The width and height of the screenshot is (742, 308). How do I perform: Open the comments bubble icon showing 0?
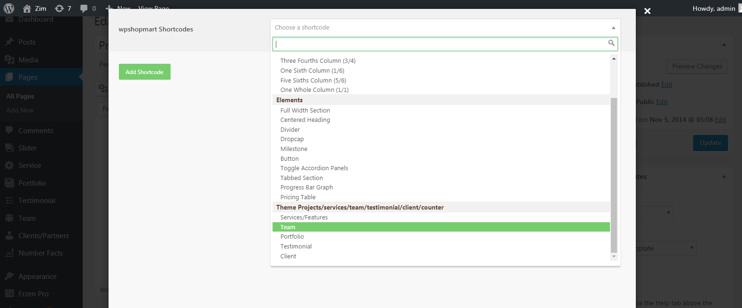click(84, 8)
